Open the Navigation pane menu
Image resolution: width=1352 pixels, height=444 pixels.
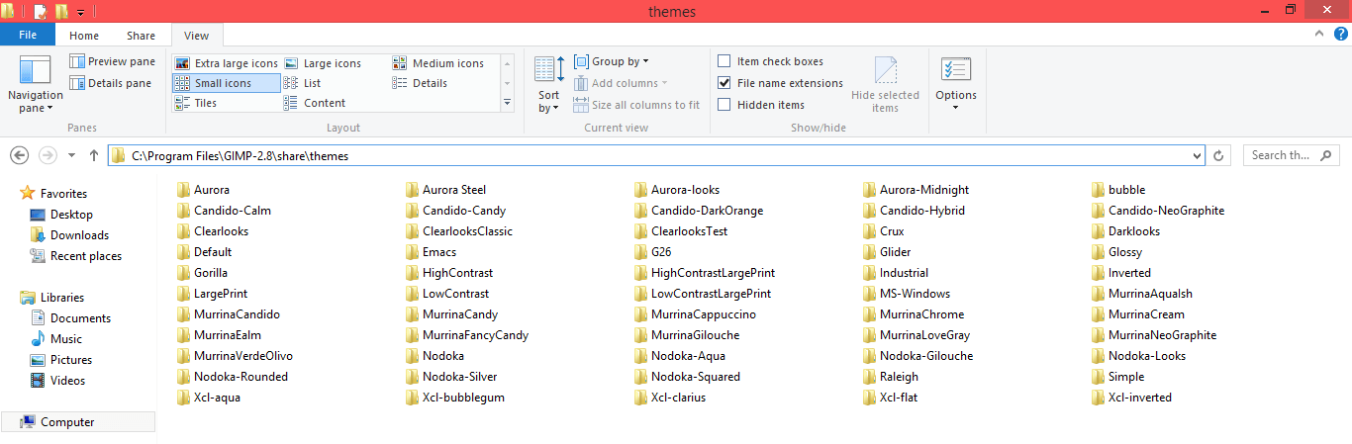click(35, 85)
